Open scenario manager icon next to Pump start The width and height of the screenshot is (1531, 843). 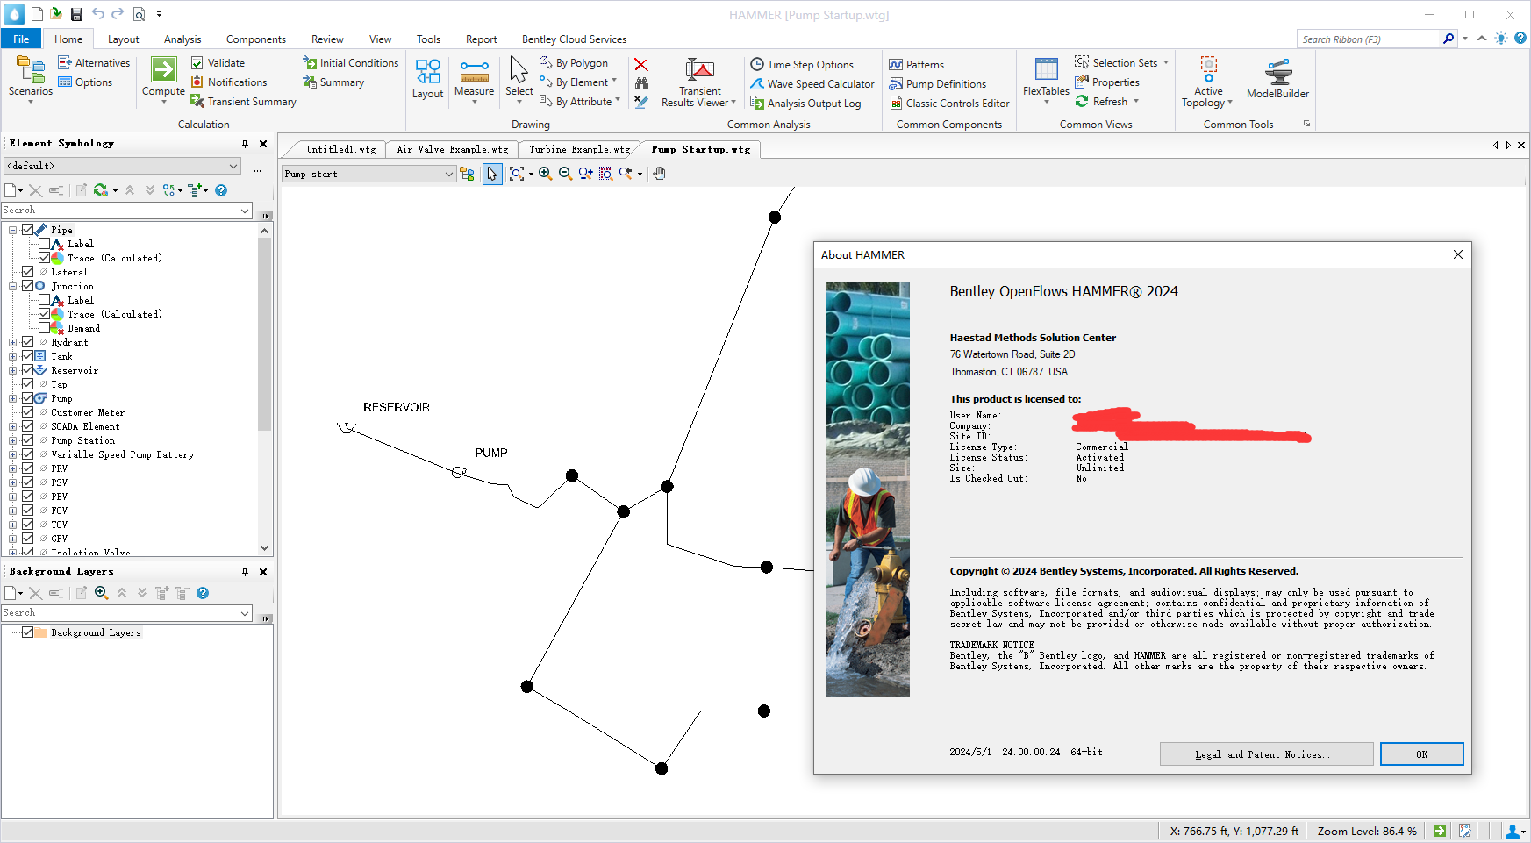467,174
